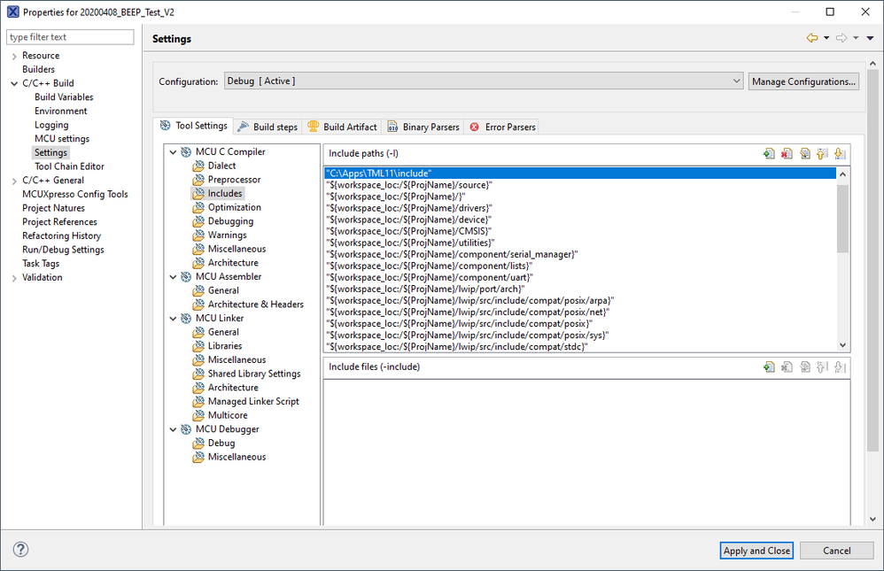The image size is (884, 571).
Task: Click Delete include path icon
Action: (787, 154)
